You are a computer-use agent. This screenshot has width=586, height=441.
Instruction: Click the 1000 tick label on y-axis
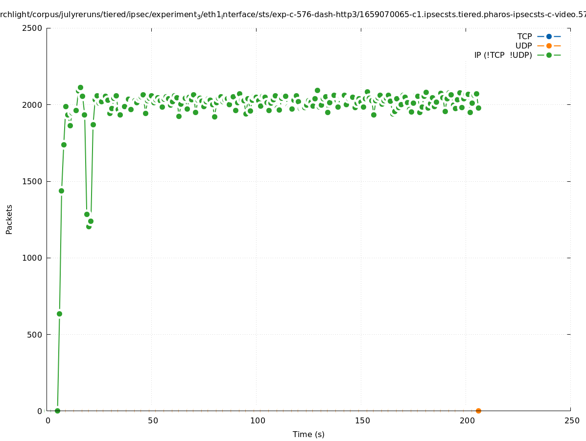[33, 258]
